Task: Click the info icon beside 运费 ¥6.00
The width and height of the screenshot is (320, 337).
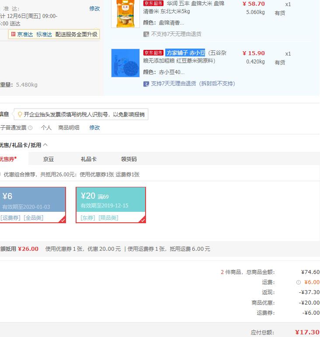Action: coord(299,282)
